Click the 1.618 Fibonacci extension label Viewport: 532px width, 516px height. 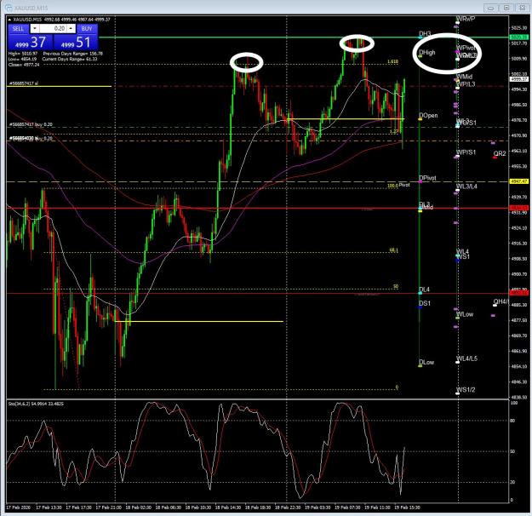[x=393, y=62]
